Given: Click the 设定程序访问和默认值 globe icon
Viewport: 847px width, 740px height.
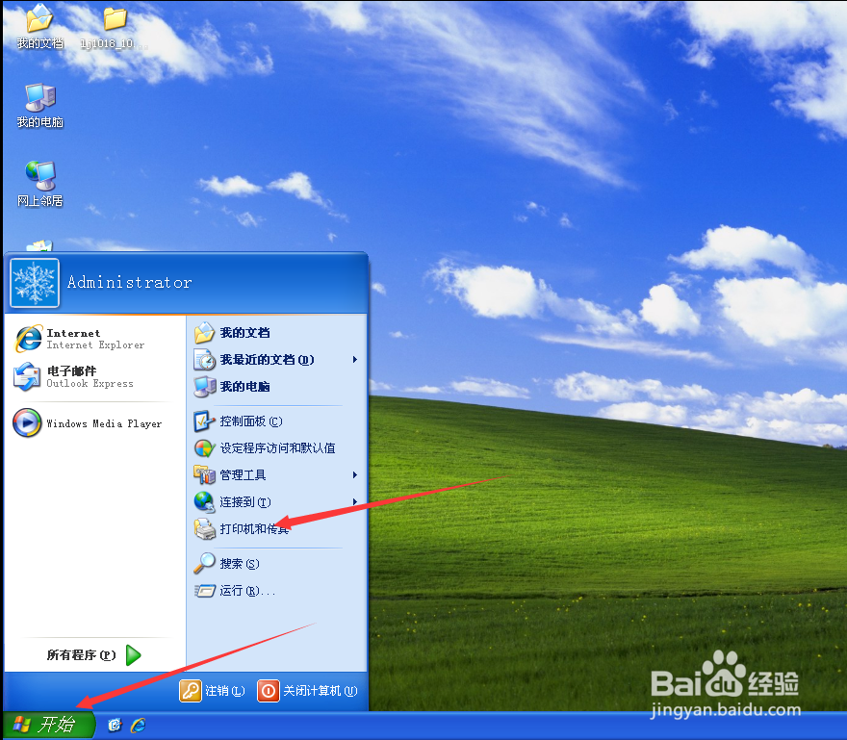Looking at the screenshot, I should point(205,448).
